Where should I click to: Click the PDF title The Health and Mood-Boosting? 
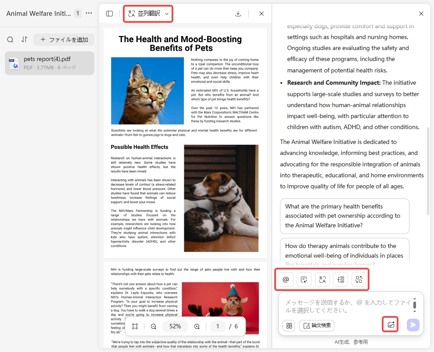coord(180,43)
